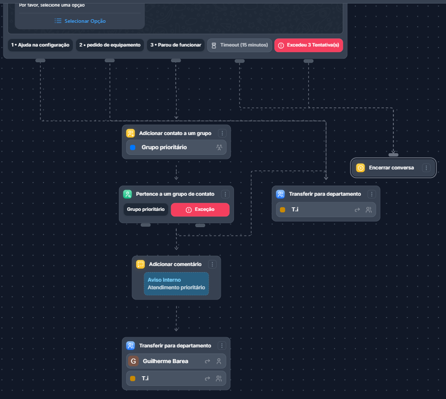The width and height of the screenshot is (446, 399).
Task: Open options menu of Encerrar conversa node
Action: pos(426,168)
